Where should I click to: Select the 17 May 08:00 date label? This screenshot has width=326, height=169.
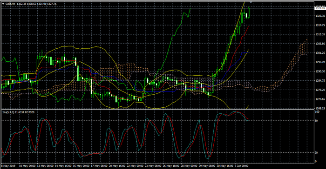(99, 166)
